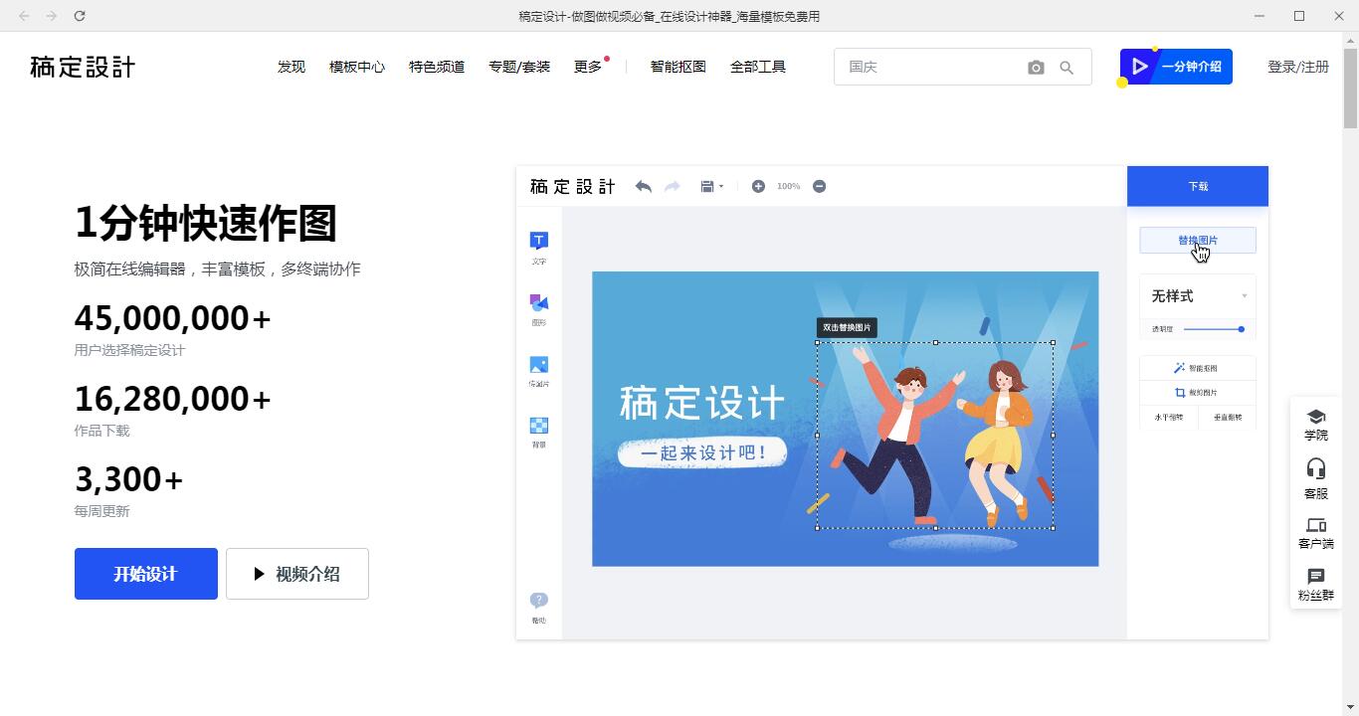Click the 开始设计 button
The height and width of the screenshot is (716, 1359).
(146, 574)
